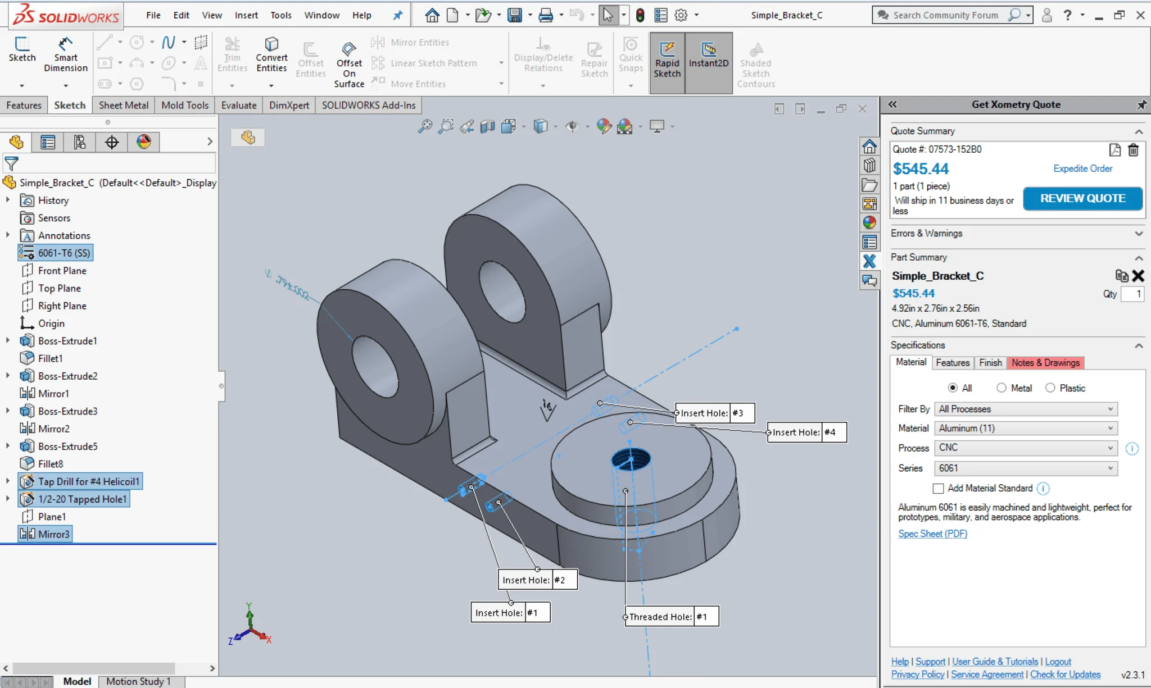Viewport: 1151px width, 688px height.
Task: Open the DisplayManager appearance tab
Action: point(143,142)
